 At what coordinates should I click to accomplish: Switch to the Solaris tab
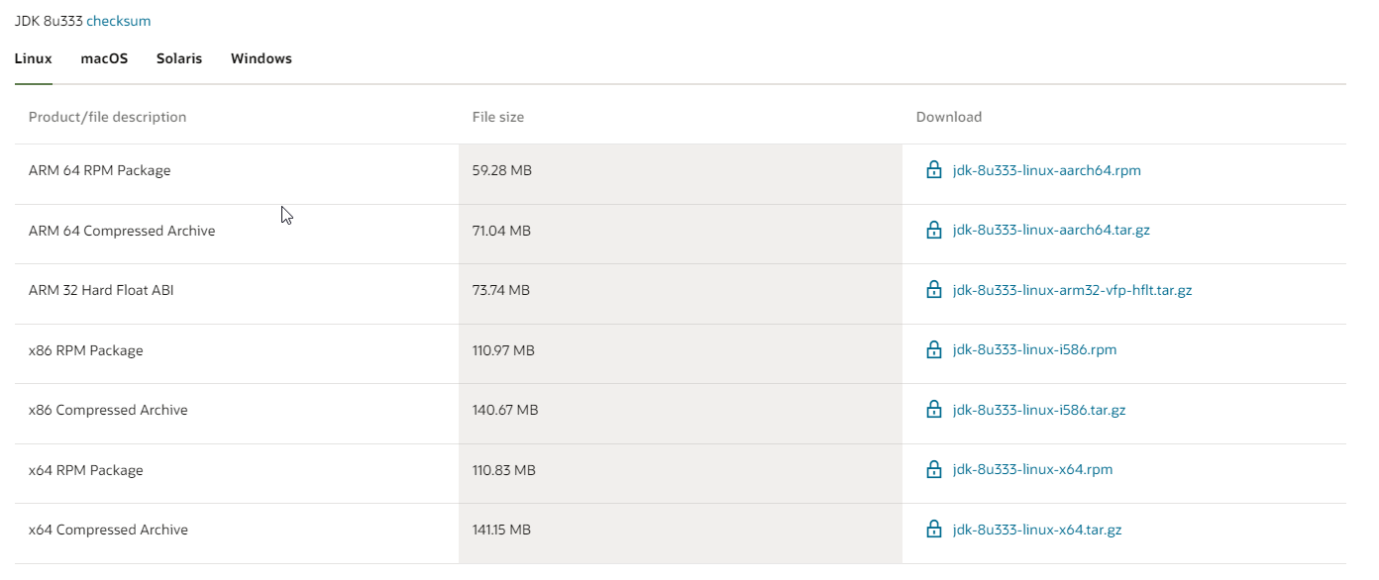pos(179,58)
